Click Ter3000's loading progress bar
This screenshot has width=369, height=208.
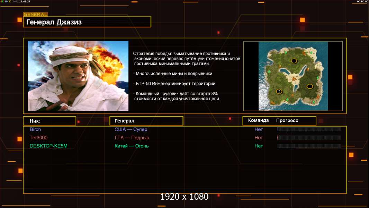pyautogui.click(x=309, y=138)
